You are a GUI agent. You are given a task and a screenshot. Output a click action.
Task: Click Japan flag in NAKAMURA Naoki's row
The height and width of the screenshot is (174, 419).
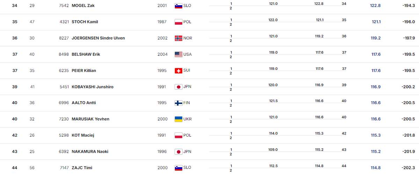(x=178, y=152)
